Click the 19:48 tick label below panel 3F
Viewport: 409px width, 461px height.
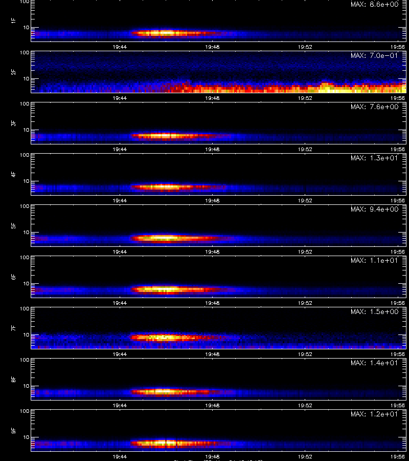212,150
